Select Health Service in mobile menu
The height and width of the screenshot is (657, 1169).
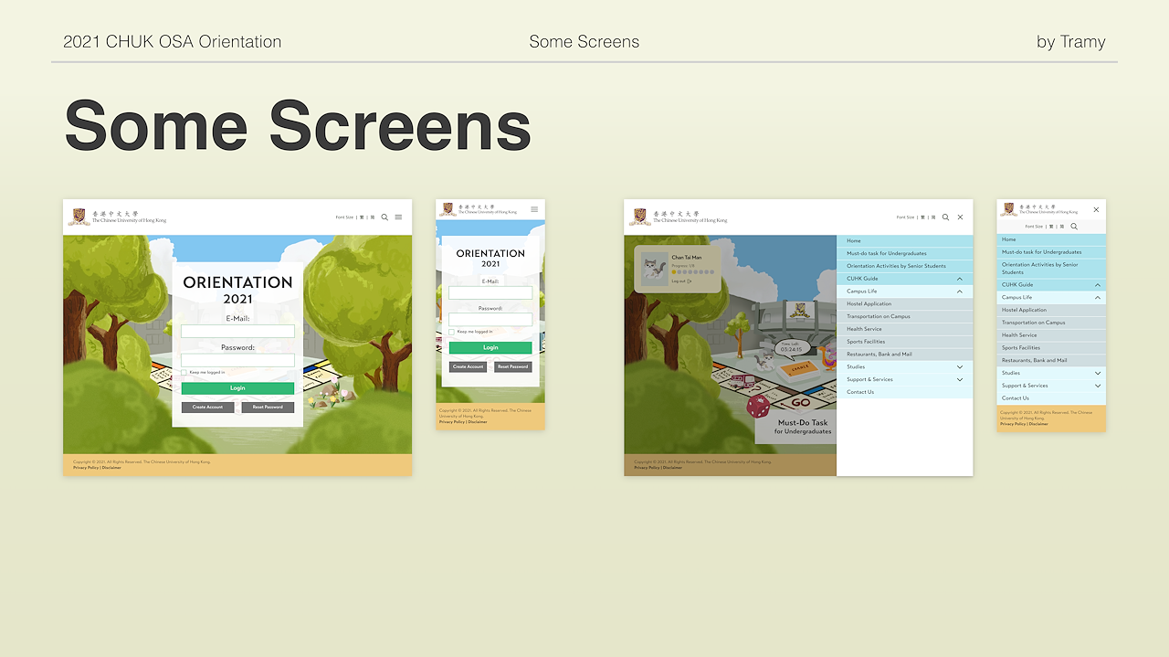1051,335
